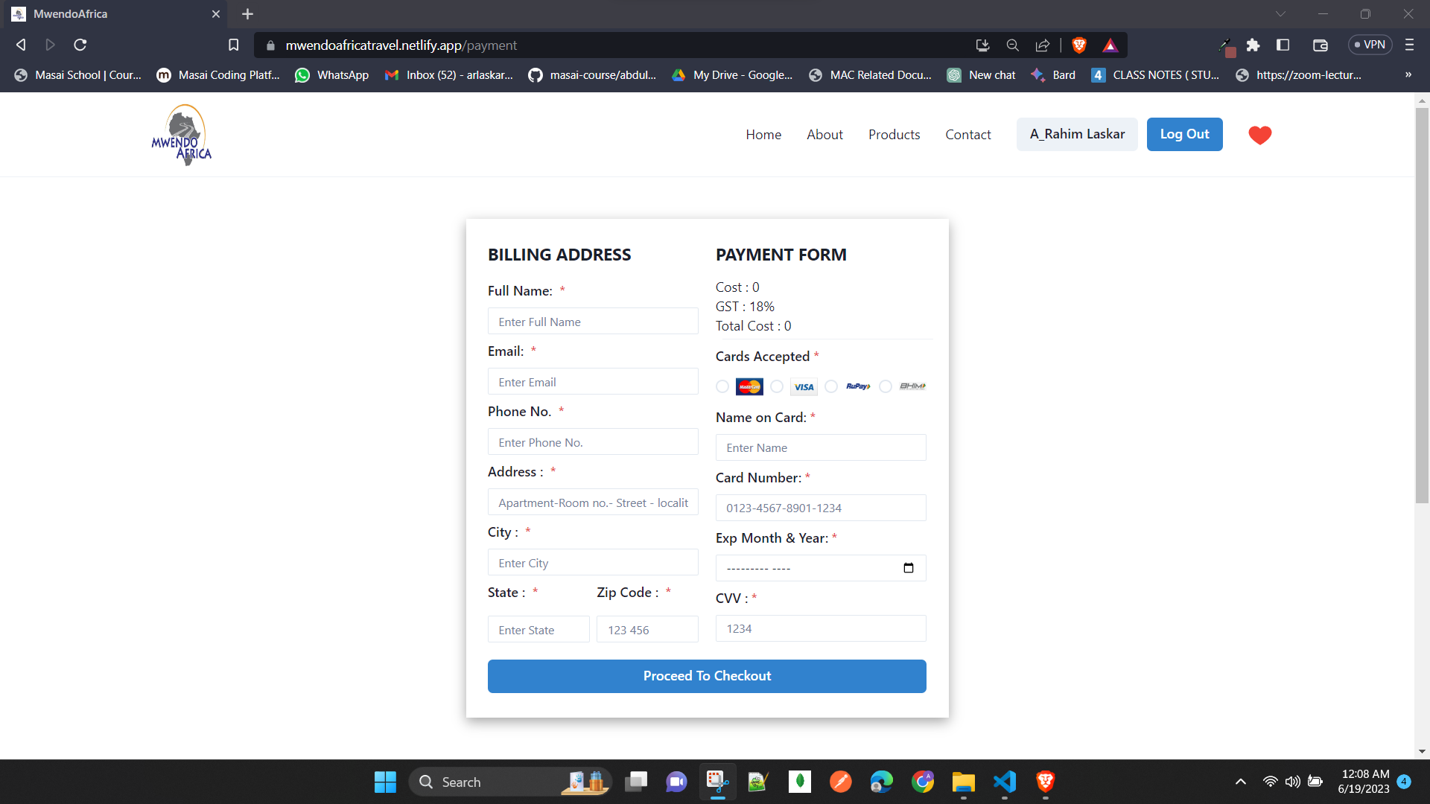Click the red heart wishlist icon
This screenshot has width=1430, height=804.
click(1259, 135)
